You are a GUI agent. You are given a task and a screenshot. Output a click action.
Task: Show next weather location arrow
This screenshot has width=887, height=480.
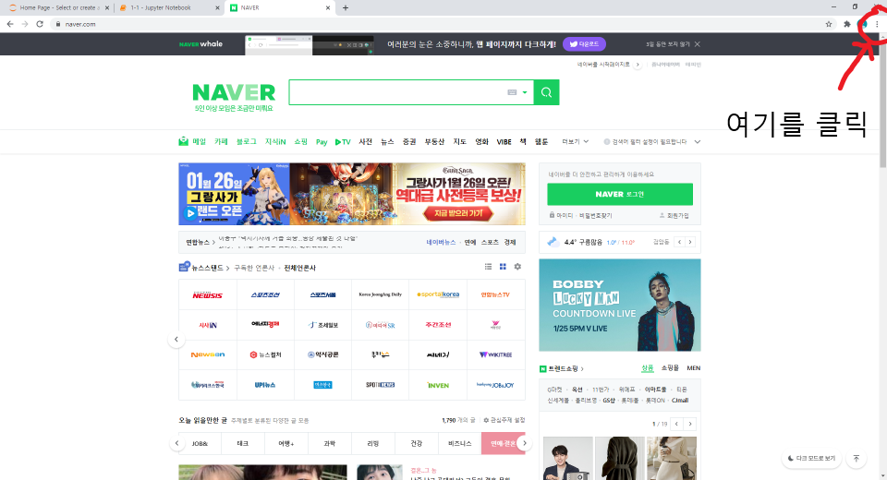click(690, 242)
